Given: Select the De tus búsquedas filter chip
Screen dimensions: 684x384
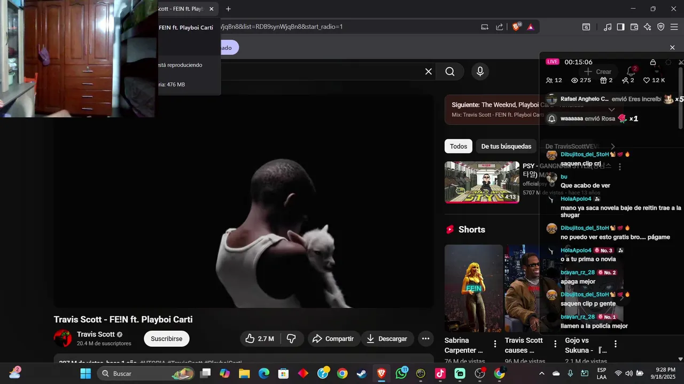Looking at the screenshot, I should pos(506,146).
